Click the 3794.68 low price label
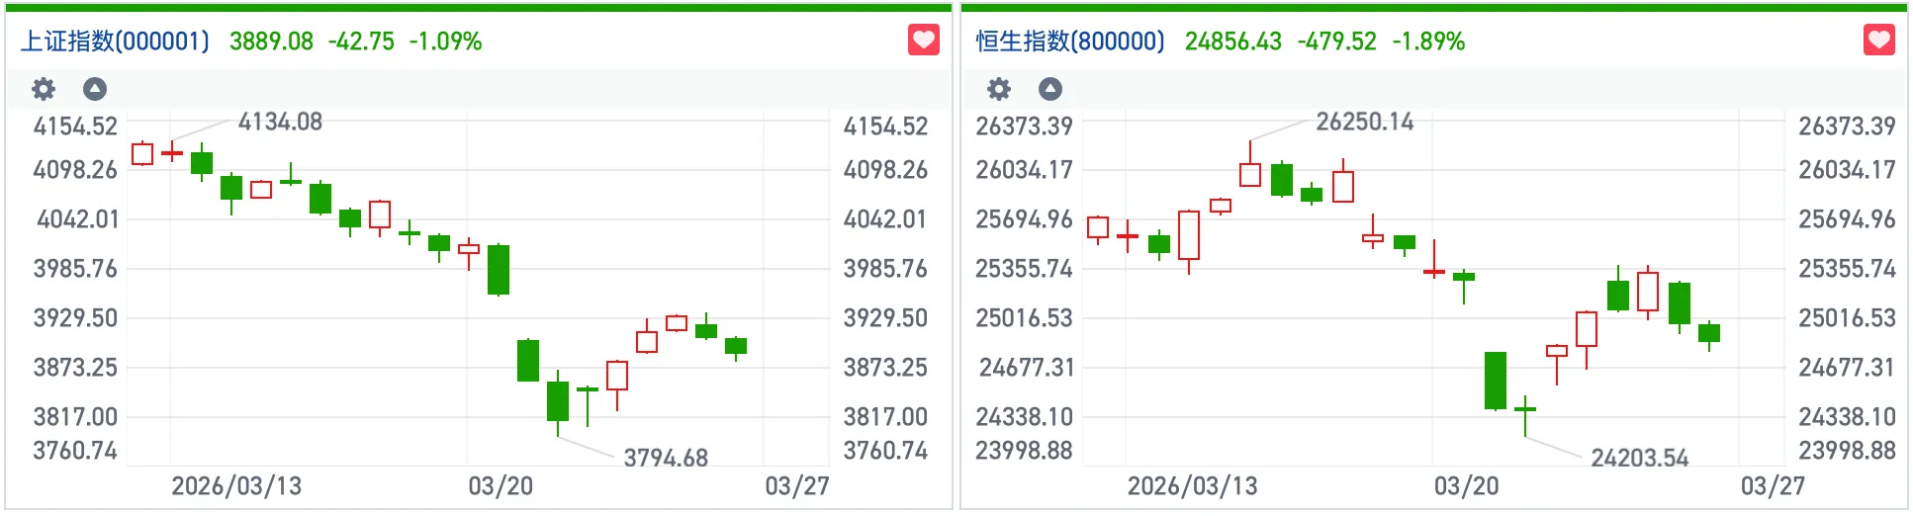 coord(666,458)
